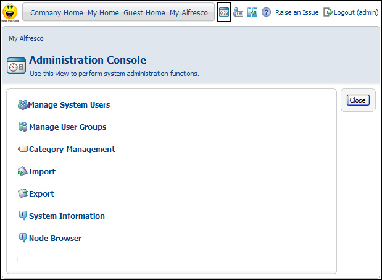Open the Manage System Users link
382x280 pixels.
[69, 105]
